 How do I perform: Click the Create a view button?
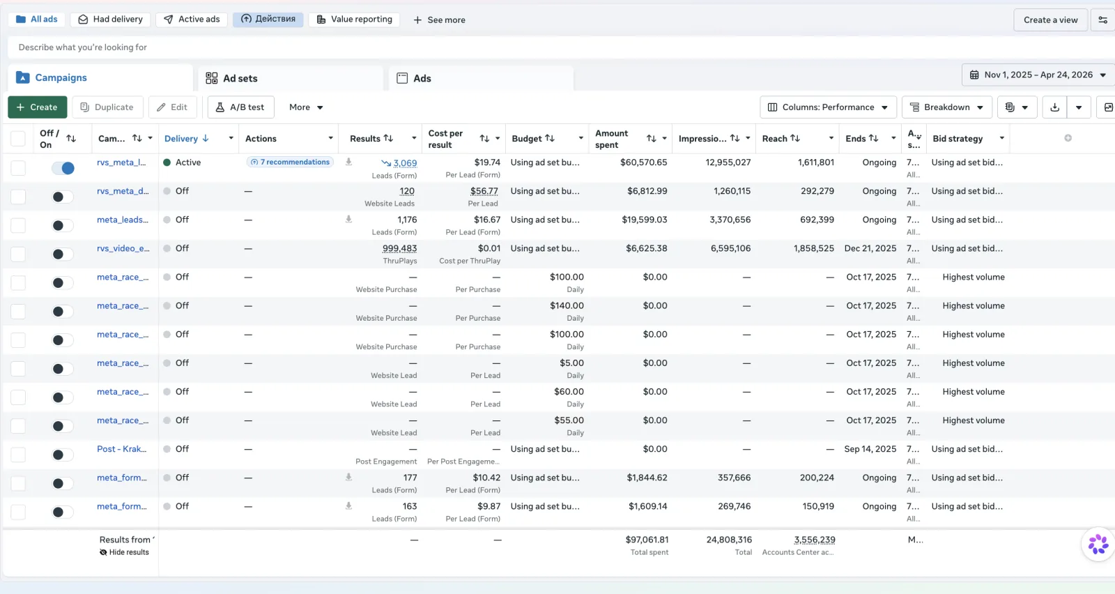point(1050,20)
